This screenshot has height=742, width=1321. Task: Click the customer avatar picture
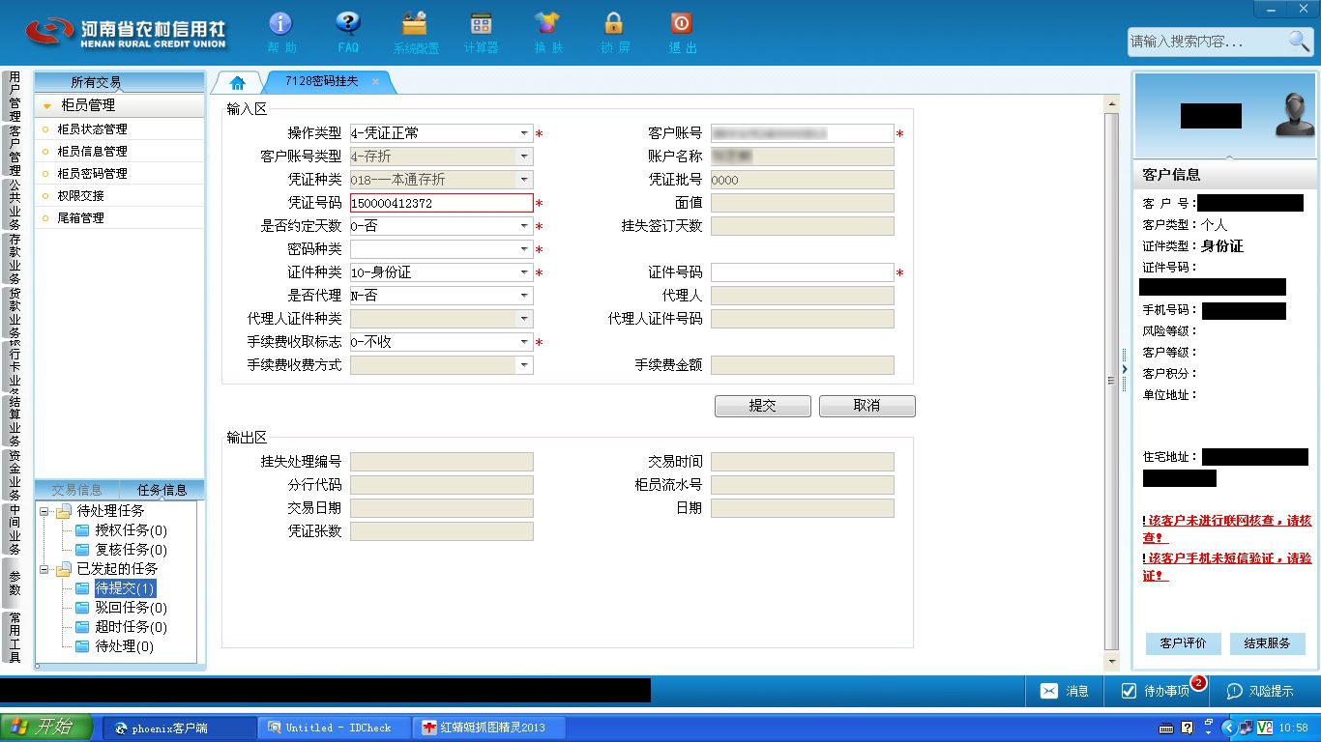[1293, 115]
